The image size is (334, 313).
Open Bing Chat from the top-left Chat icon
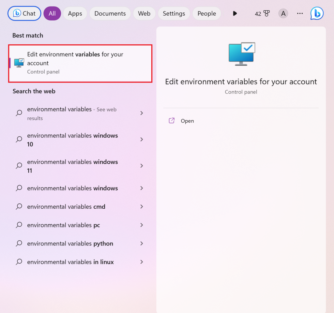[24, 13]
